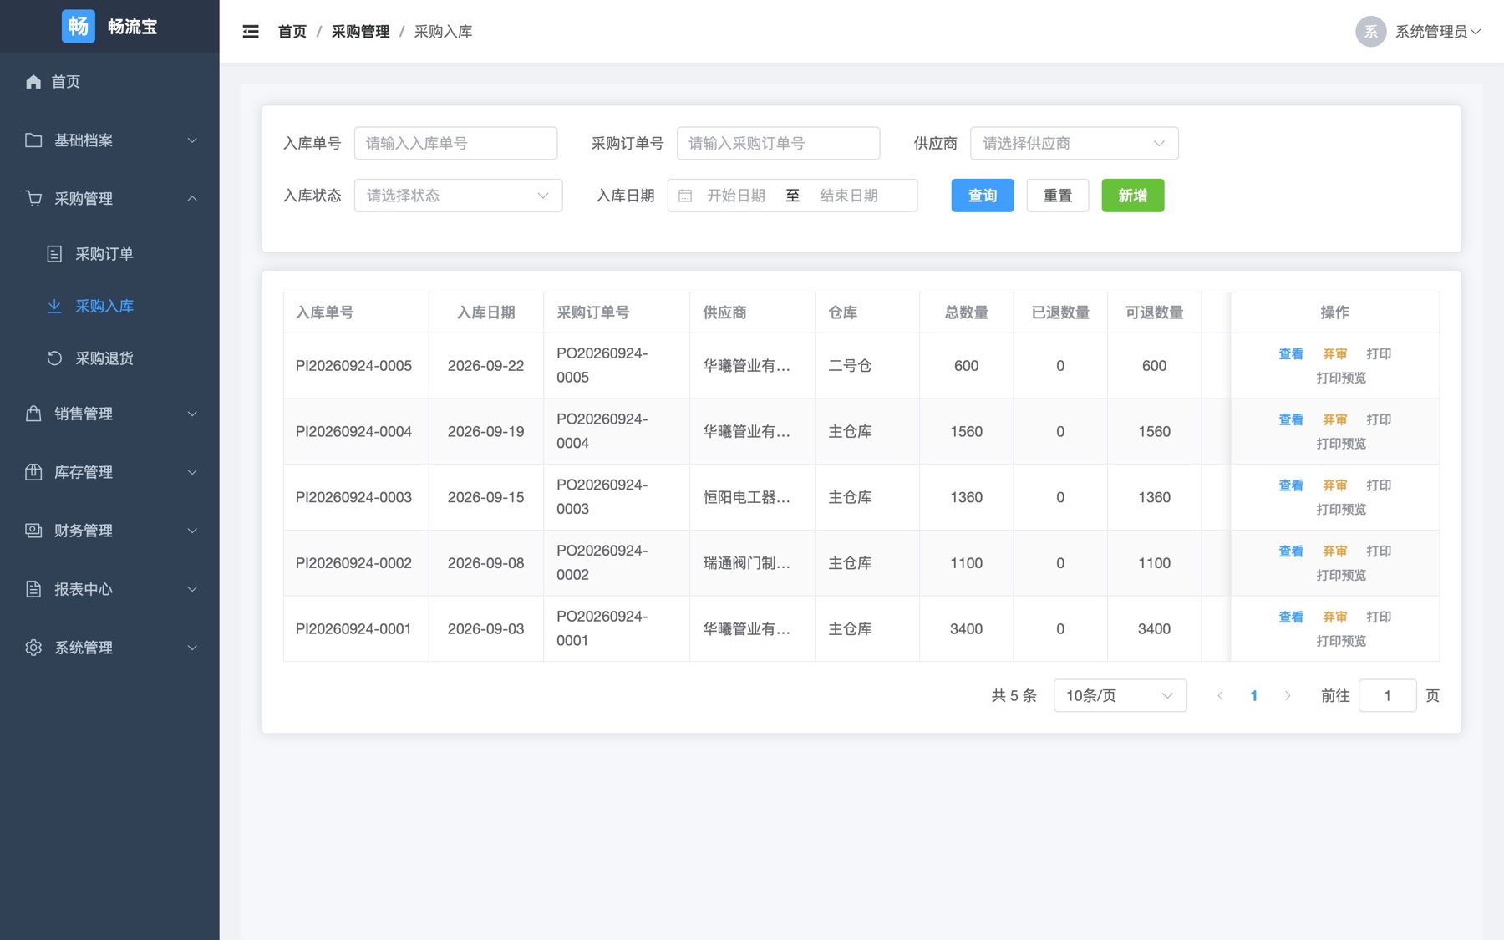The height and width of the screenshot is (940, 1504).
Task: Click the 重置 button
Action: coord(1057,196)
